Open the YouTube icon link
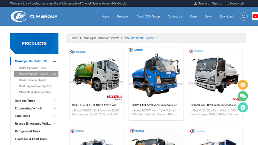The image size is (258, 145). click(x=255, y=16)
